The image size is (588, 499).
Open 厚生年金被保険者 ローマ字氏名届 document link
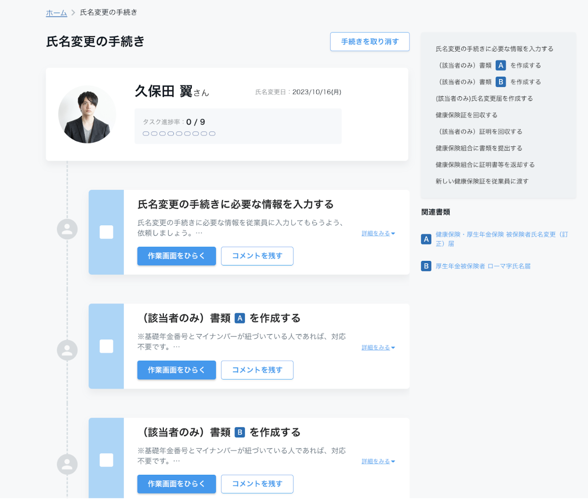483,266
